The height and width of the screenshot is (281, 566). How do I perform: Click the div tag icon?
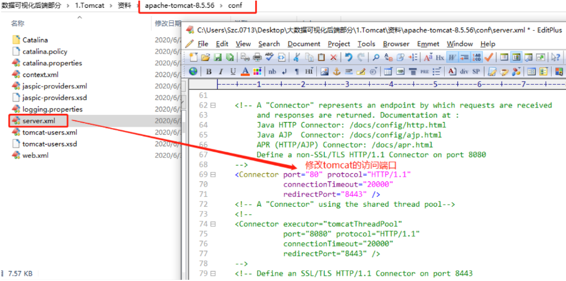pyautogui.click(x=464, y=71)
